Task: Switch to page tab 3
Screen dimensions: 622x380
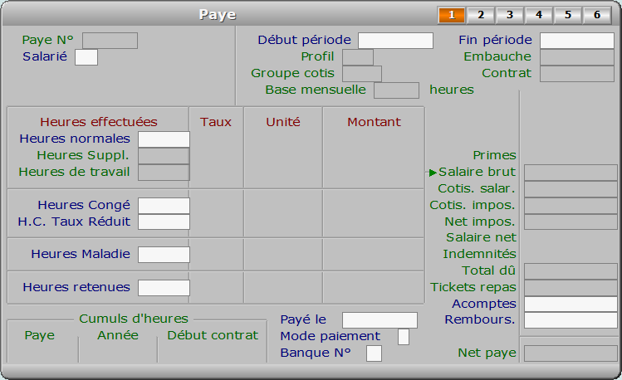Action: pos(509,15)
